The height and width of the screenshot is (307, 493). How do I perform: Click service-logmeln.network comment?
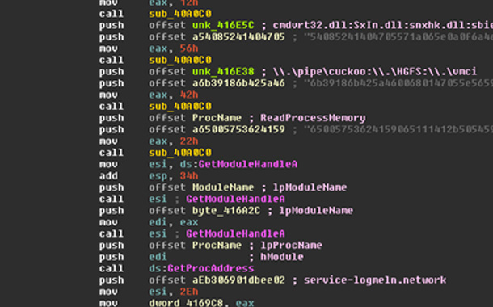[x=375, y=280]
